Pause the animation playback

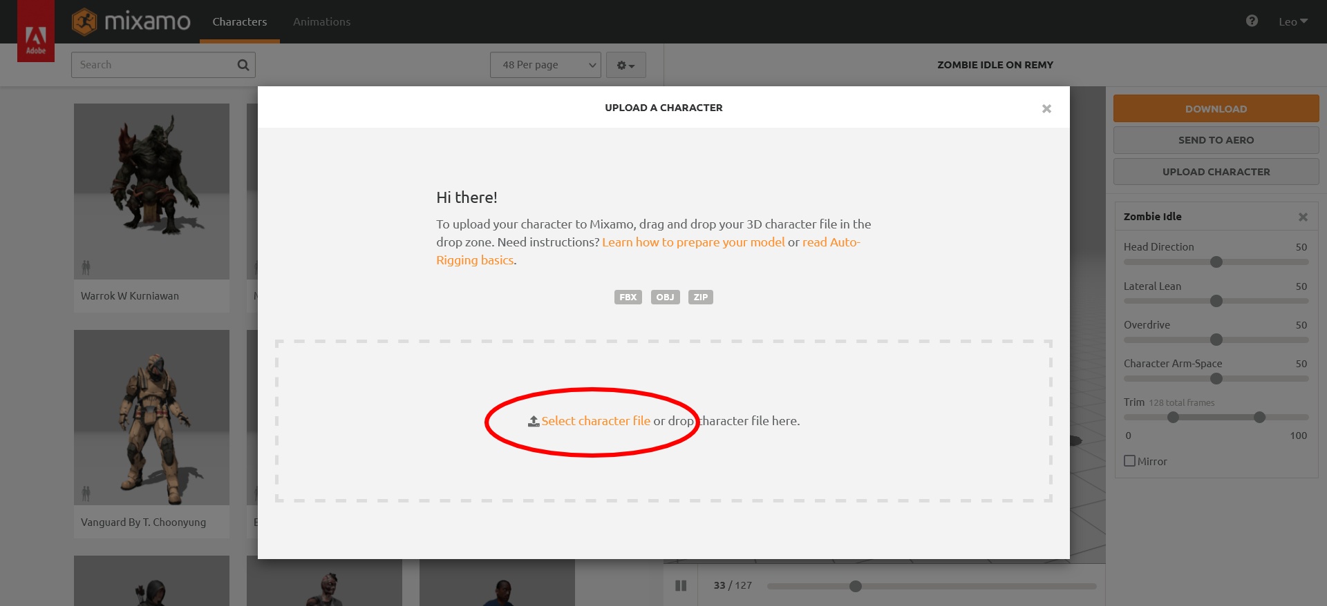pos(681,585)
